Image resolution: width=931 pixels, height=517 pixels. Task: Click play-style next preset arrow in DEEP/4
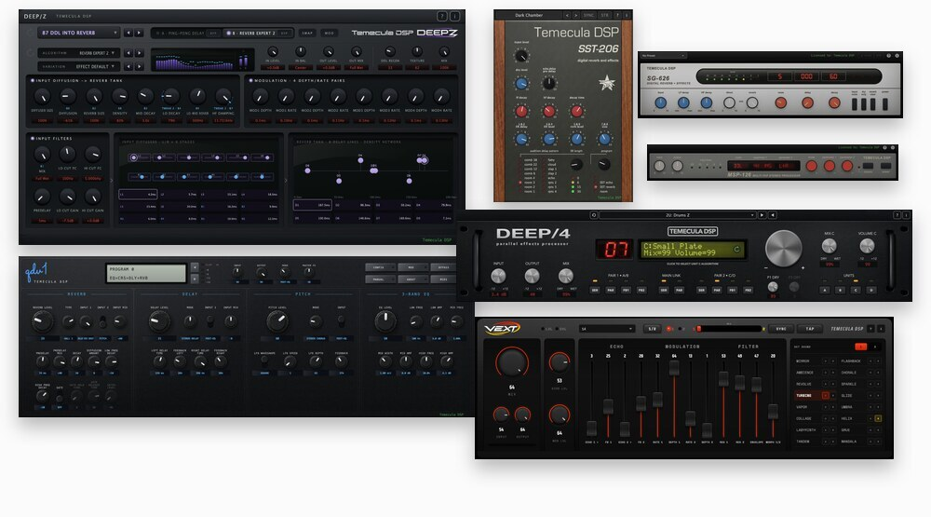click(762, 215)
